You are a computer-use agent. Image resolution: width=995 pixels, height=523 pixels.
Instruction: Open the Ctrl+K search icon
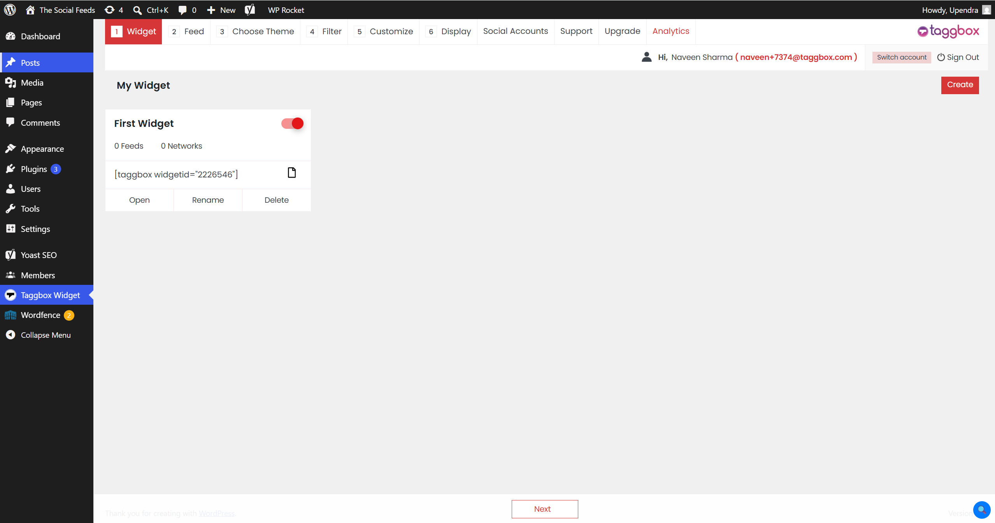(137, 10)
